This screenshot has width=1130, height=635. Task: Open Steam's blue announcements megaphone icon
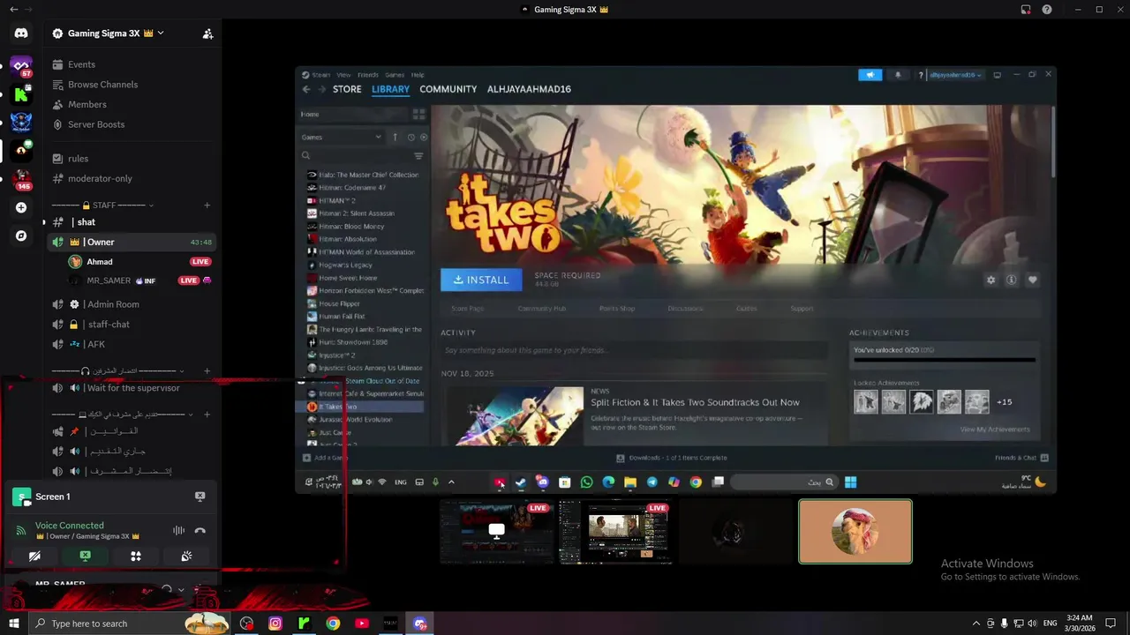click(870, 75)
